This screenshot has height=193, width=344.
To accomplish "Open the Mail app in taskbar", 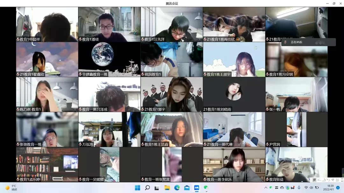I will (187, 188).
